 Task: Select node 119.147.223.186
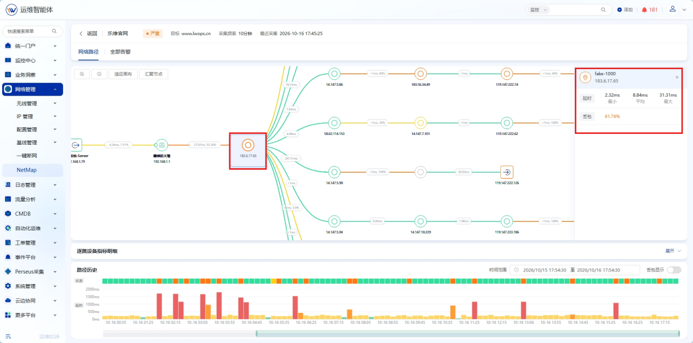tap(507, 221)
